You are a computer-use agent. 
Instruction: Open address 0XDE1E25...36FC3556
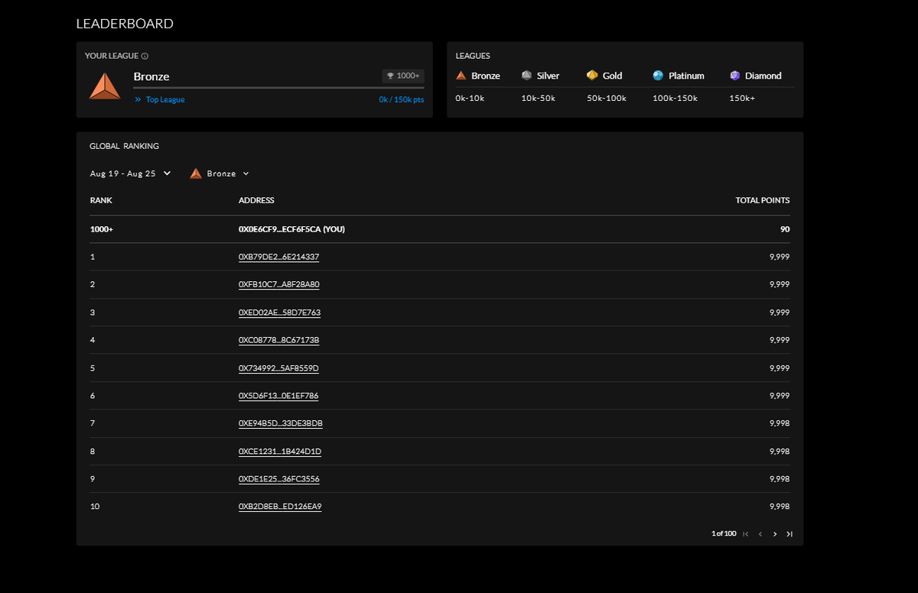(x=279, y=479)
